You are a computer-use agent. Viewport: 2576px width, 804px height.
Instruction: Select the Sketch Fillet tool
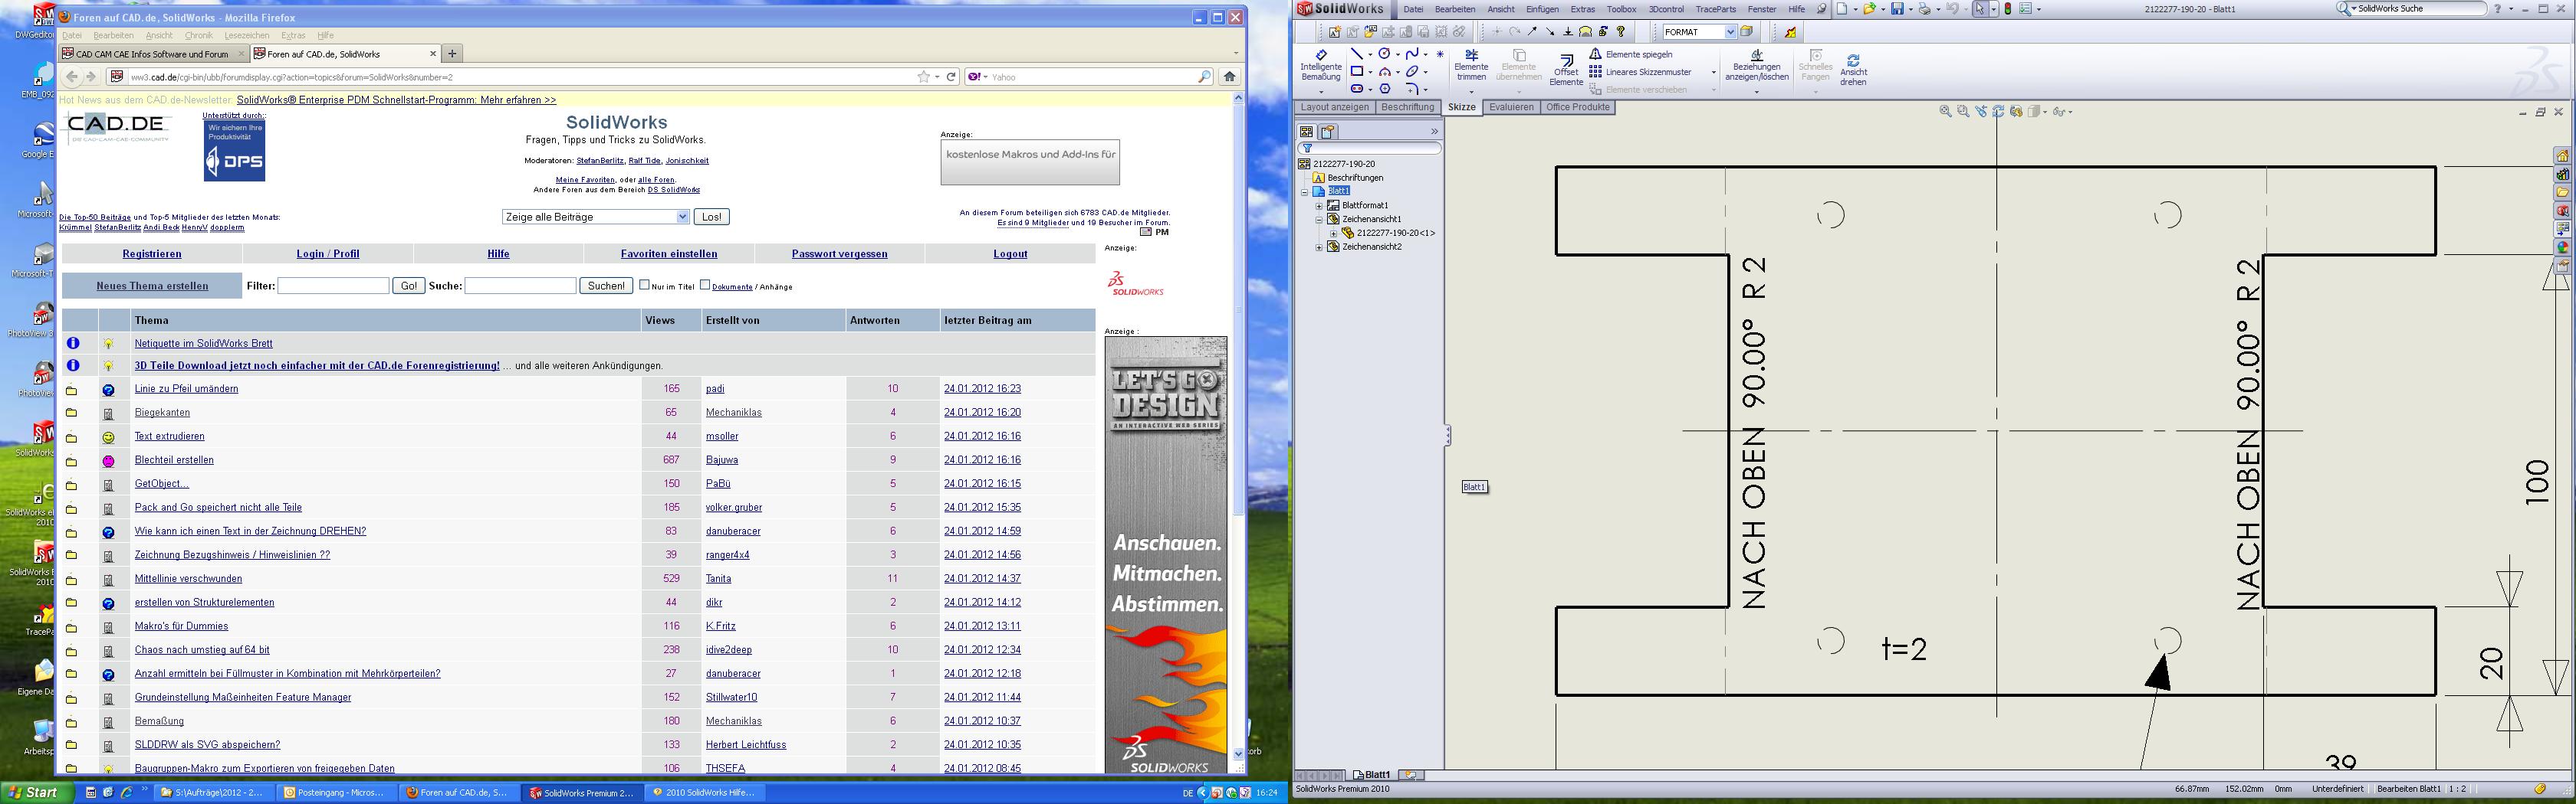[1412, 89]
